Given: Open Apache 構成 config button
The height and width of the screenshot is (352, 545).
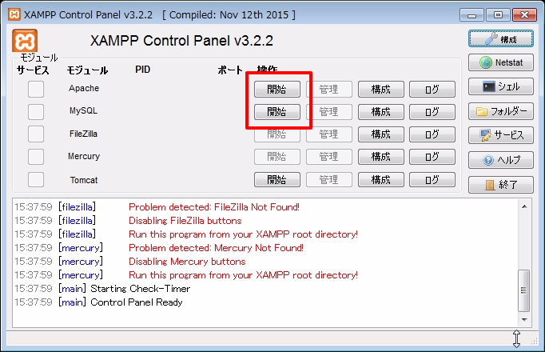Looking at the screenshot, I should [381, 90].
